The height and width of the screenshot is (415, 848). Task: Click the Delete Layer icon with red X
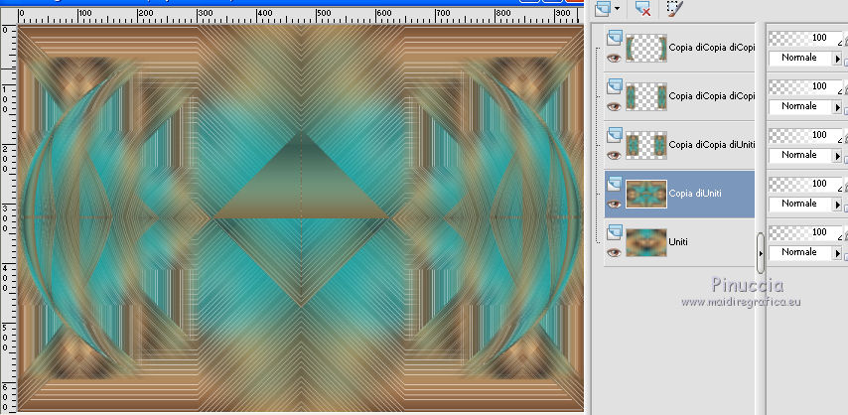tap(643, 8)
